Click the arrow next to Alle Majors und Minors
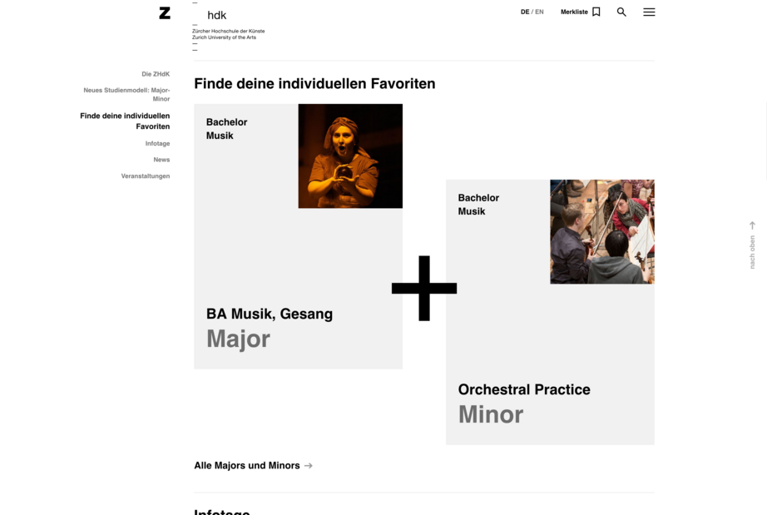This screenshot has width=767, height=515. [308, 466]
